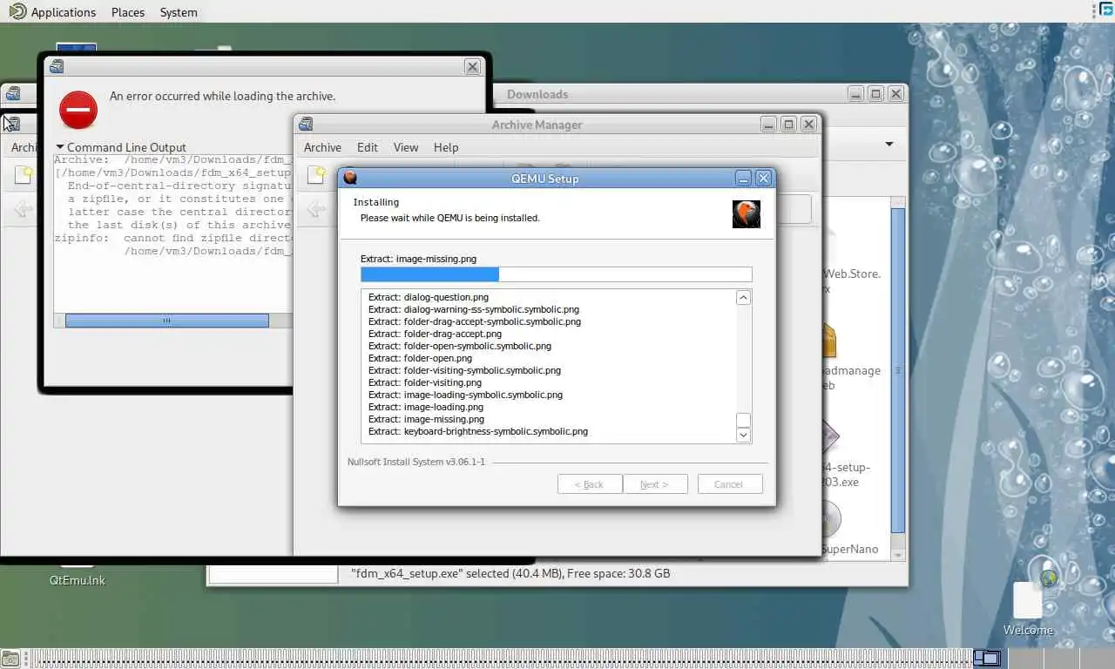Close the Downloads window

pos(895,94)
